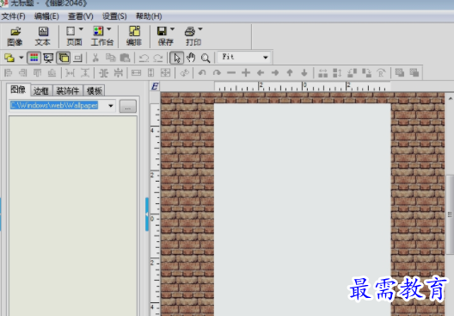This screenshot has height=316, width=454.
Task: Click the flip horizontal icon
Action: [x=322, y=73]
